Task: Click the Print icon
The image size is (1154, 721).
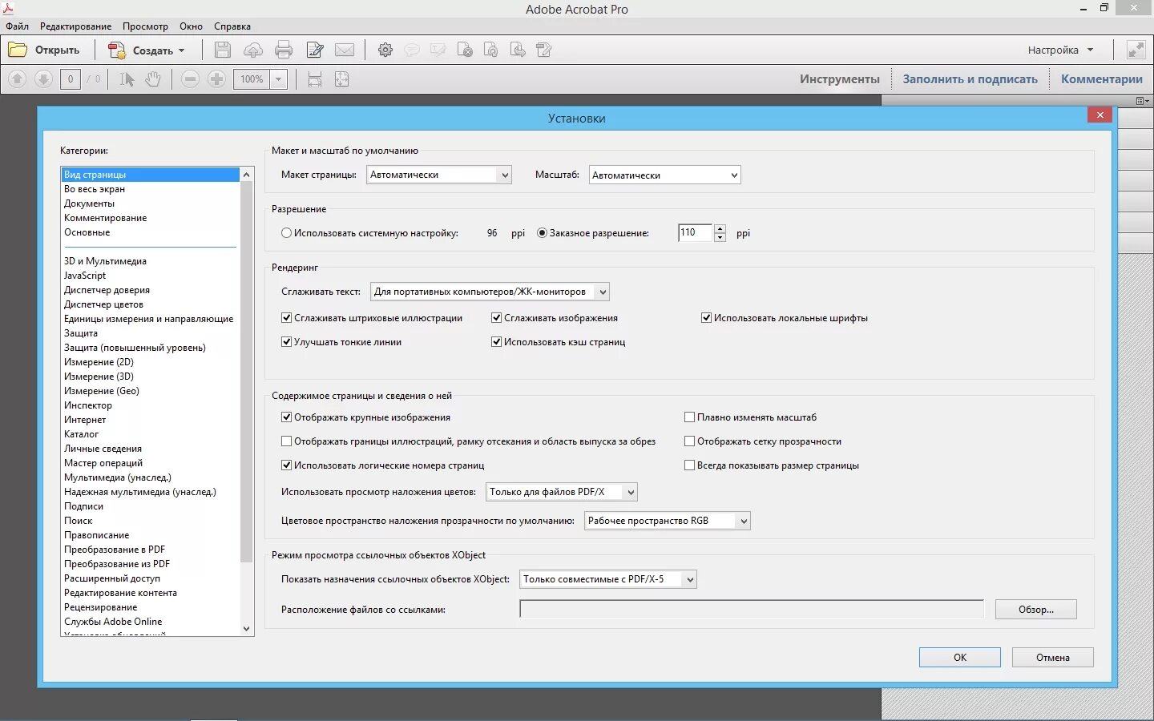Action: [284, 50]
